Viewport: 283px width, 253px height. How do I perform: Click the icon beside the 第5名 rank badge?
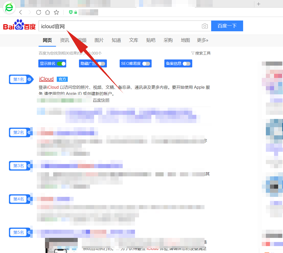[29, 232]
